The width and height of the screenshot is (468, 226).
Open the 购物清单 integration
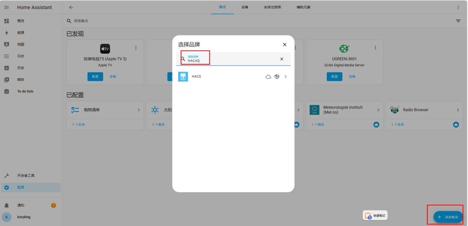(105, 110)
